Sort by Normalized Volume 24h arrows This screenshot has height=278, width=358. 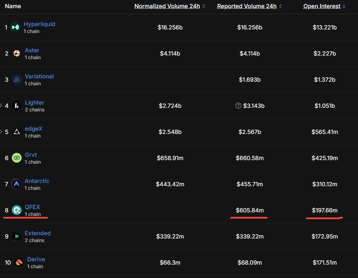pos(204,7)
